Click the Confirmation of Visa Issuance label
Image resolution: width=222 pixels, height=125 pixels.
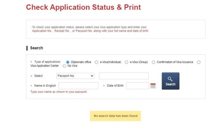click(175, 62)
